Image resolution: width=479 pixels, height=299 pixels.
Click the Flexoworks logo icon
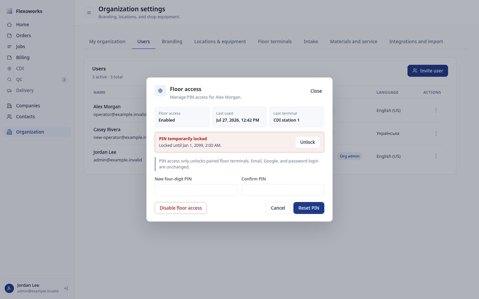coord(9,11)
